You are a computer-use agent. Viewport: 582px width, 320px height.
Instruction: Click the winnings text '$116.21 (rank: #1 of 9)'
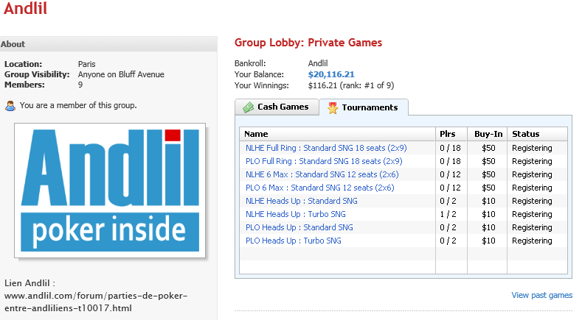click(x=351, y=85)
